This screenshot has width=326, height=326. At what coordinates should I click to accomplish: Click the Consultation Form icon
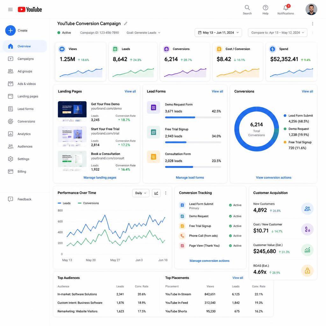pyautogui.click(x=153, y=157)
